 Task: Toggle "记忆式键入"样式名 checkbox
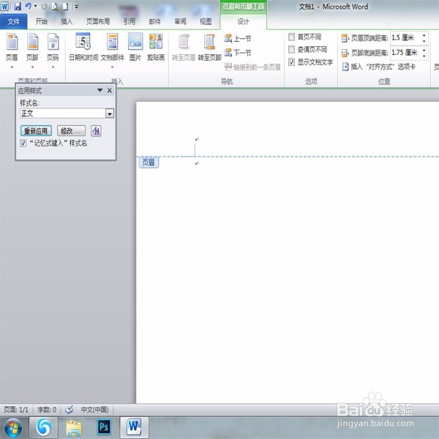[x=23, y=143]
